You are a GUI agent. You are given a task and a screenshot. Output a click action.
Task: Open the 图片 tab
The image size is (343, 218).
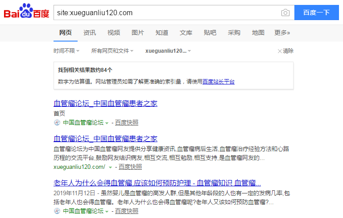138,33
